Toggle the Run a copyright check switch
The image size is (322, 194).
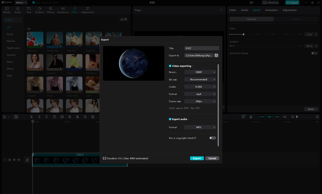(213, 138)
